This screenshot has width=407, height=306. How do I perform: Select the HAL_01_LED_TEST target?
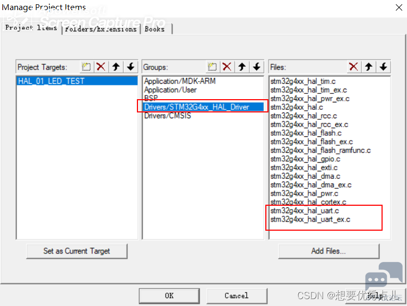(77, 81)
